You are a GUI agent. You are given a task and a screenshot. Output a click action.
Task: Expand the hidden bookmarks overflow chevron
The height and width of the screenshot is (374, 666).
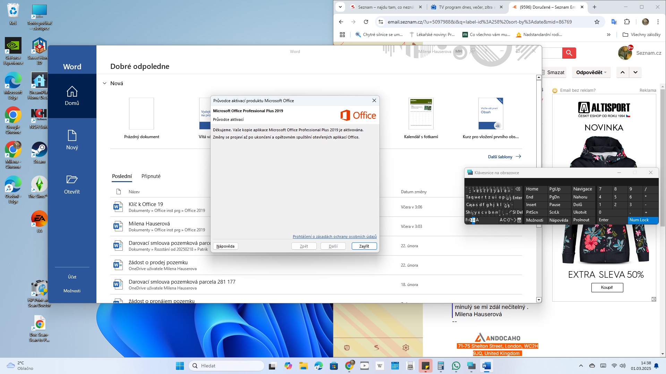coord(608,35)
